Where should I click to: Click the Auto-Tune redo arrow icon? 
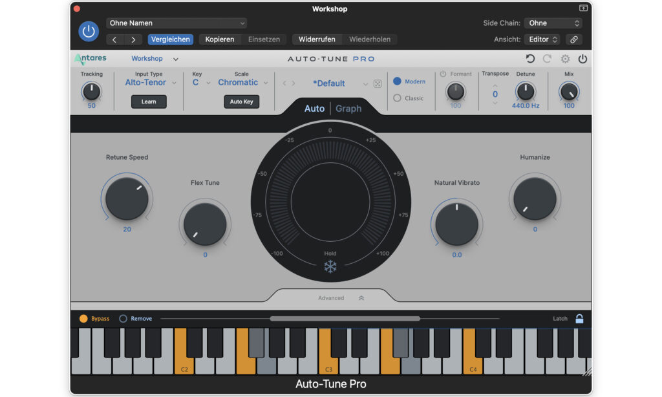tap(547, 59)
